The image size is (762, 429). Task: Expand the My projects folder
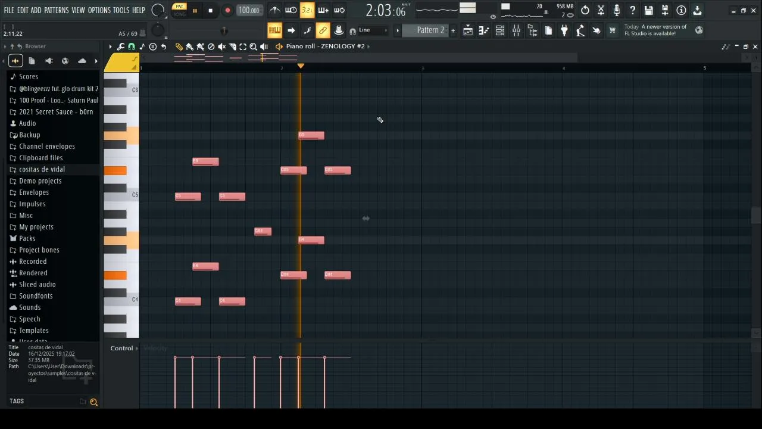point(36,227)
